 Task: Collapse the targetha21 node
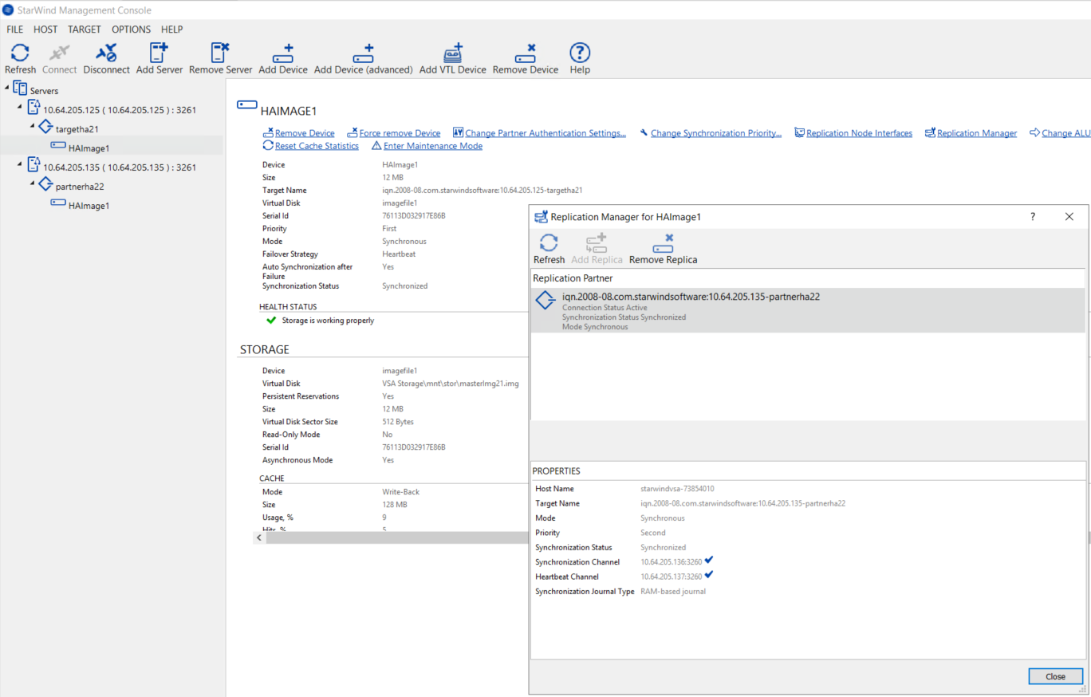(x=33, y=125)
